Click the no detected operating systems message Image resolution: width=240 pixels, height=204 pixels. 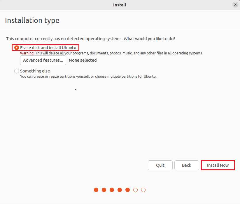tap(91, 38)
